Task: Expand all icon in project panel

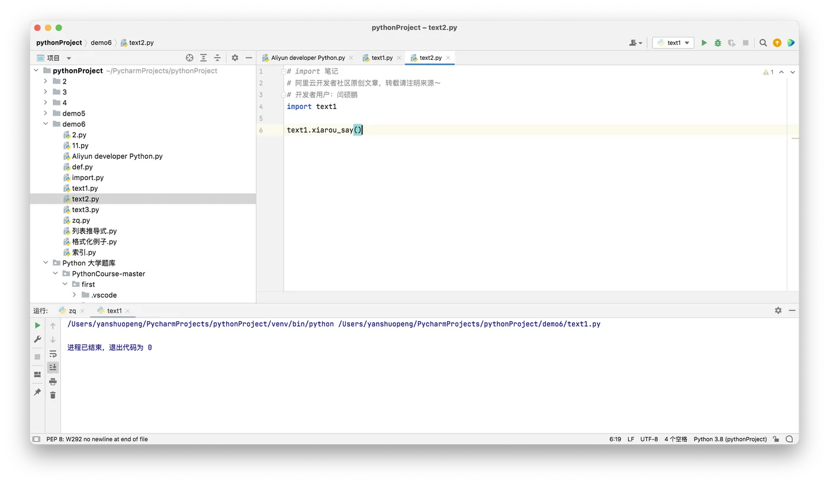Action: pyautogui.click(x=203, y=58)
